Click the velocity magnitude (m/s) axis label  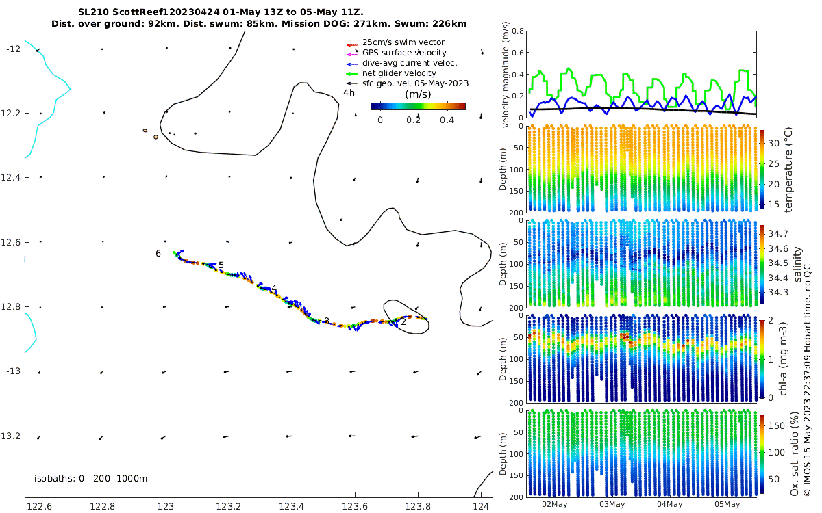tap(506, 75)
